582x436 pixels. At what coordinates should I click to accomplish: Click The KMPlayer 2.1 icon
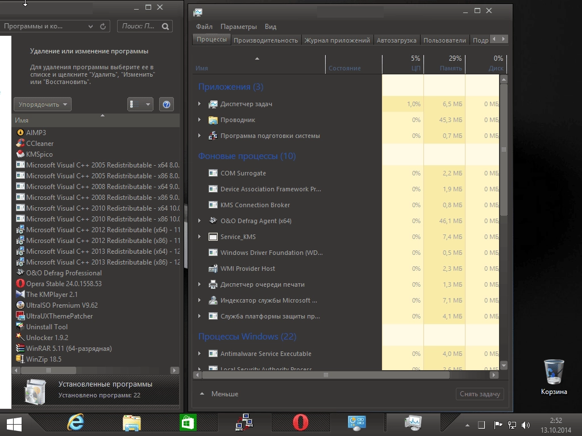pyautogui.click(x=20, y=294)
